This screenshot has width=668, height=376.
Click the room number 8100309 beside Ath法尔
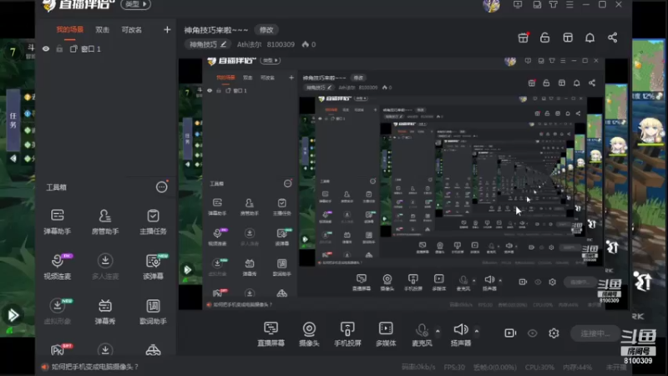(281, 44)
